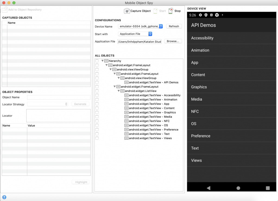Check the box for TextView - API Demos
278x201 pixels.
pyautogui.click(x=97, y=82)
